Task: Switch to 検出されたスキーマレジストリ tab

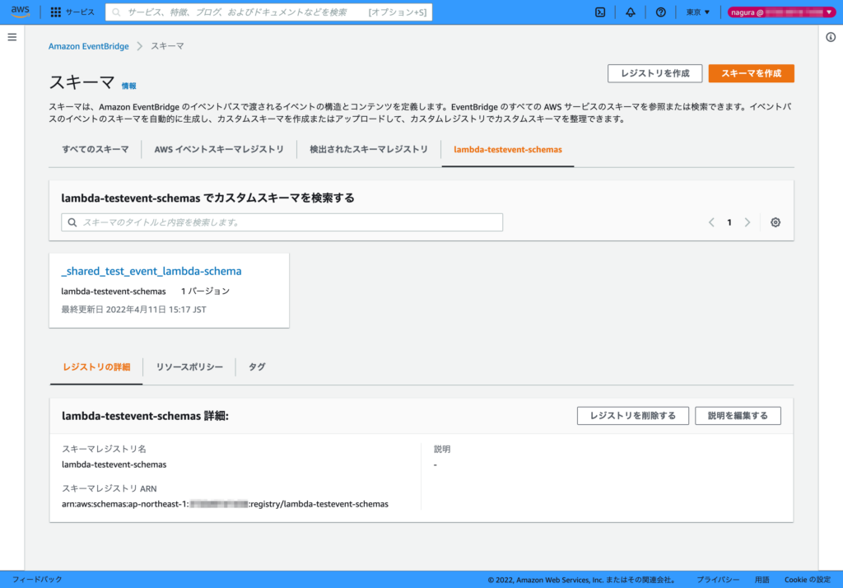Action: pos(369,150)
